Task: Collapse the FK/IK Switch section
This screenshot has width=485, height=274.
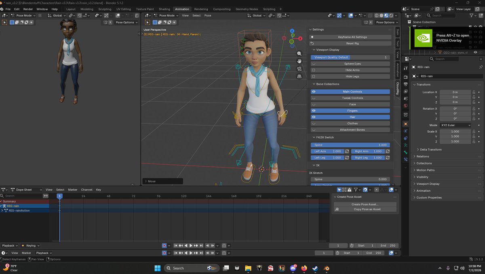Action: click(x=325, y=138)
